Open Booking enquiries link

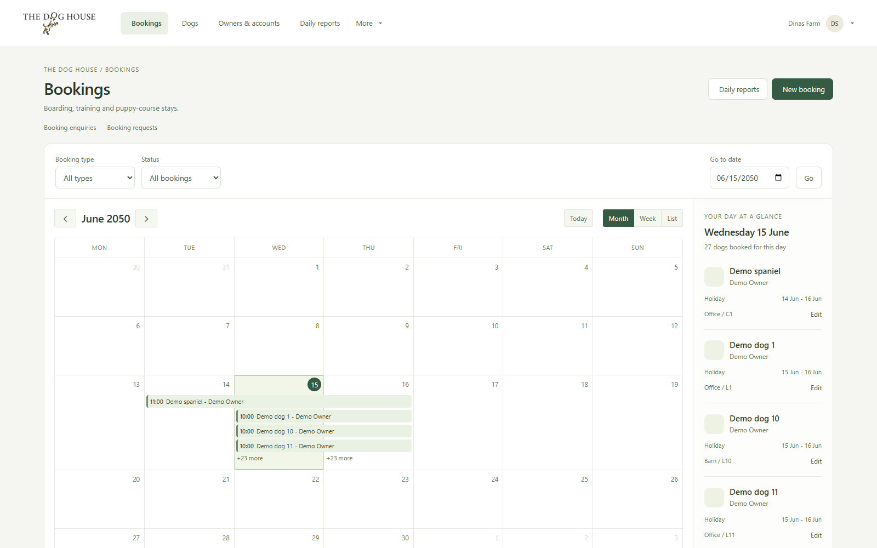70,128
